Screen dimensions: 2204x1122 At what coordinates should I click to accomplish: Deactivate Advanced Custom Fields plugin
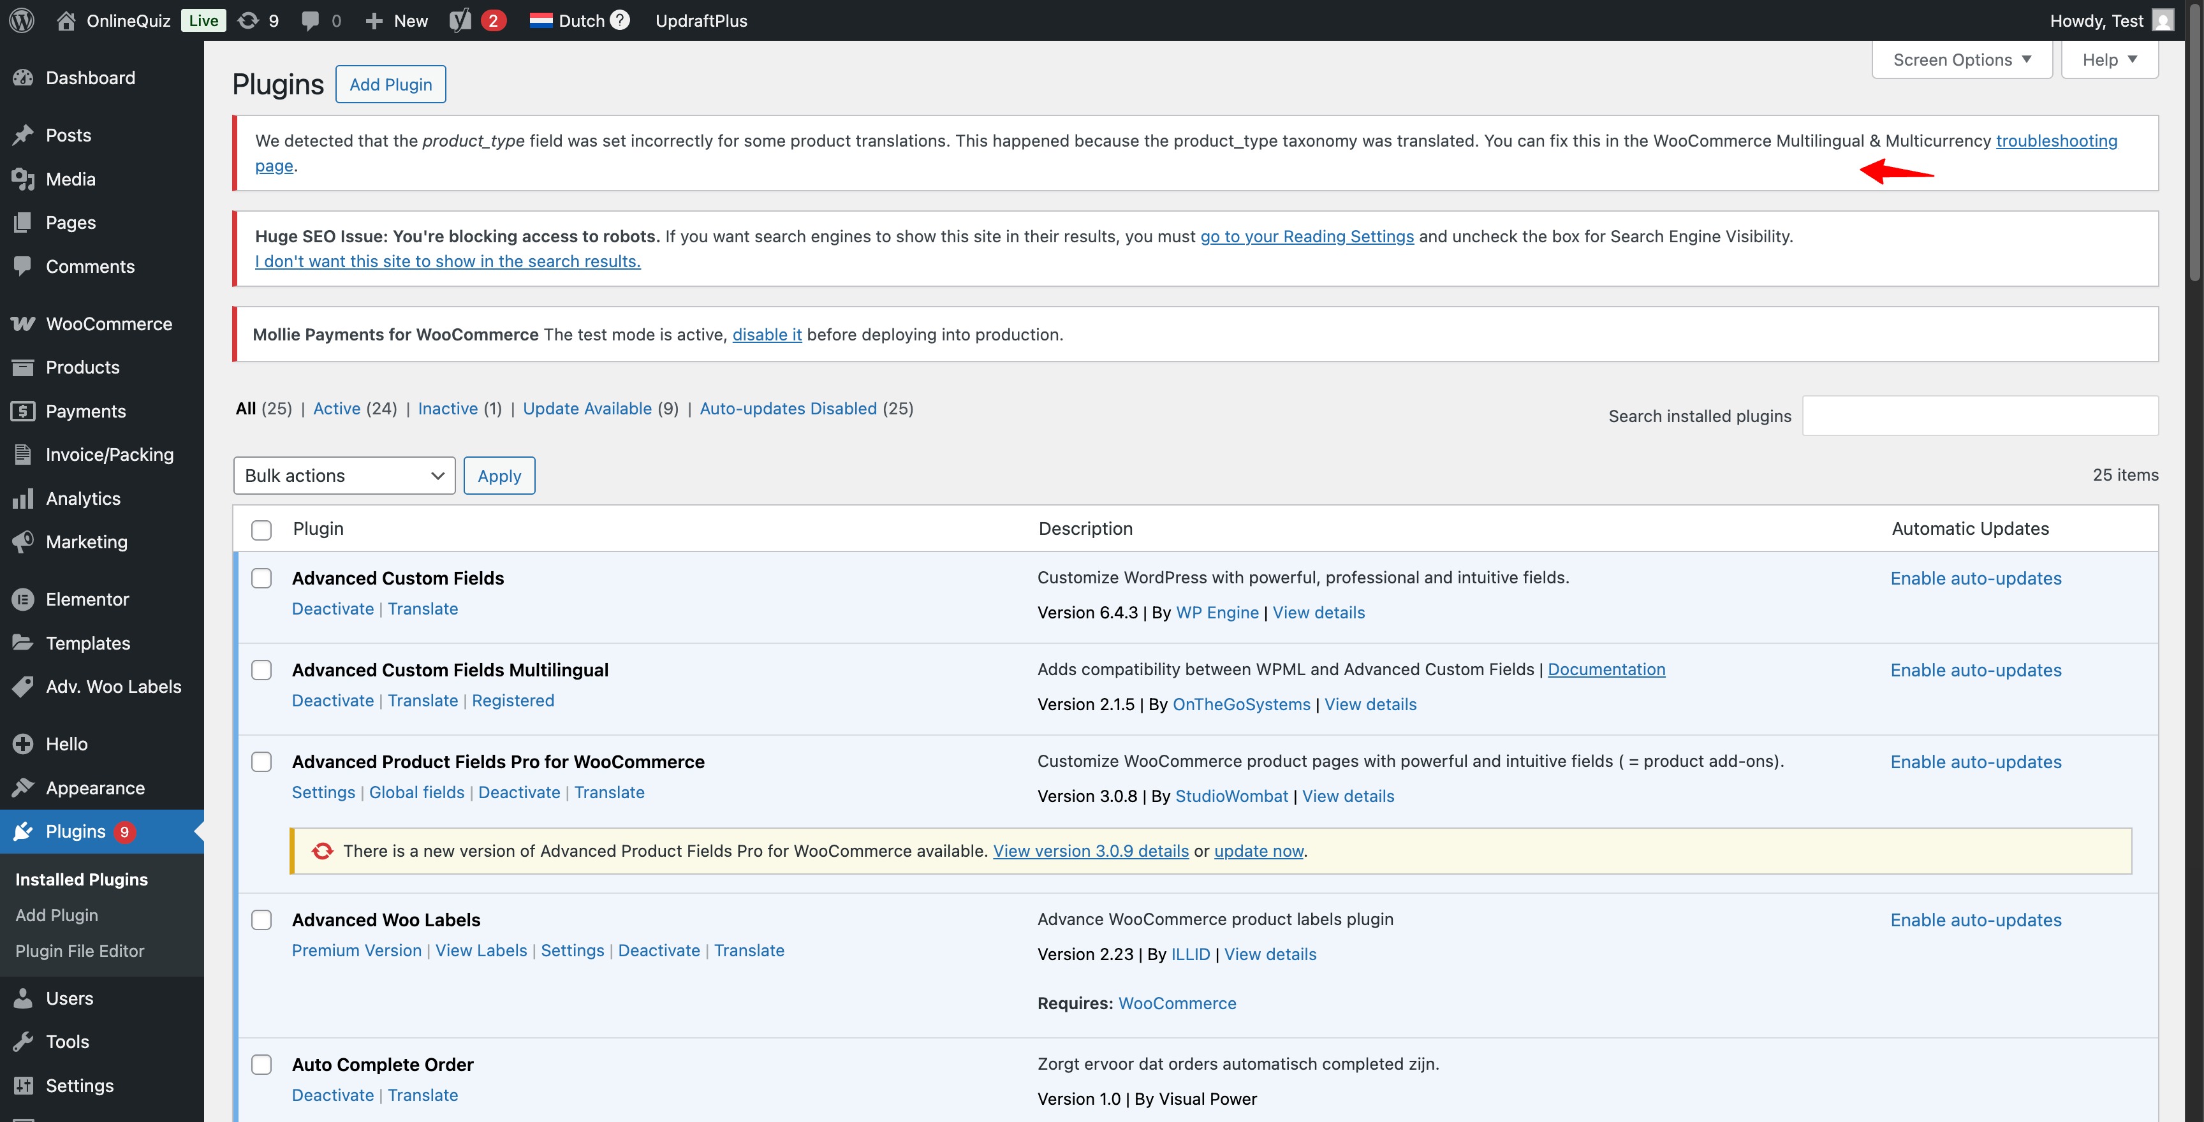pos(333,609)
